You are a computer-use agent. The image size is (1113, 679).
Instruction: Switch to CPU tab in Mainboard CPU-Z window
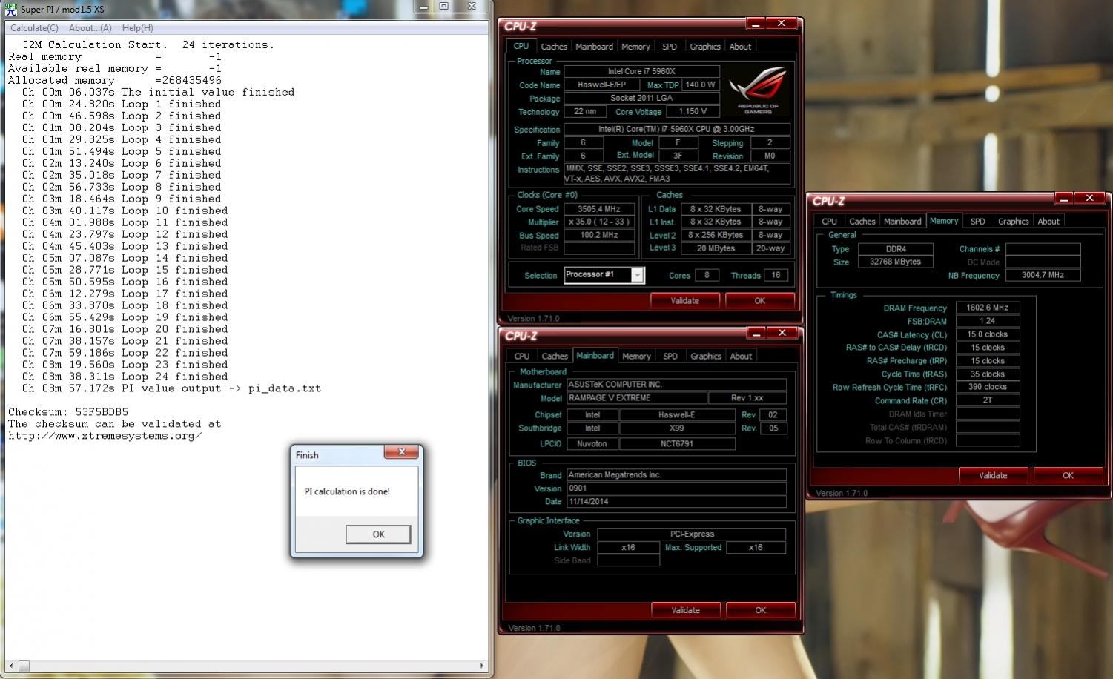pyautogui.click(x=522, y=356)
